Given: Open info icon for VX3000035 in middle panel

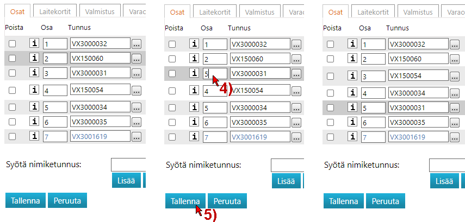Looking at the screenshot, I should [194, 123].
